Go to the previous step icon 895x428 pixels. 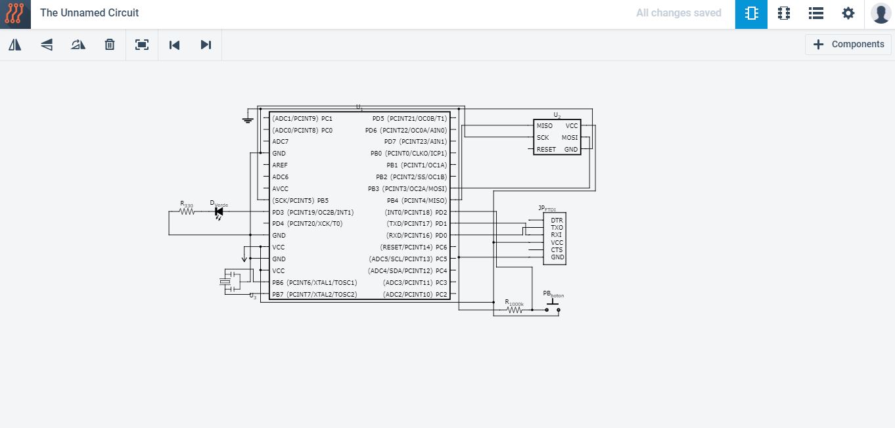pyautogui.click(x=174, y=45)
